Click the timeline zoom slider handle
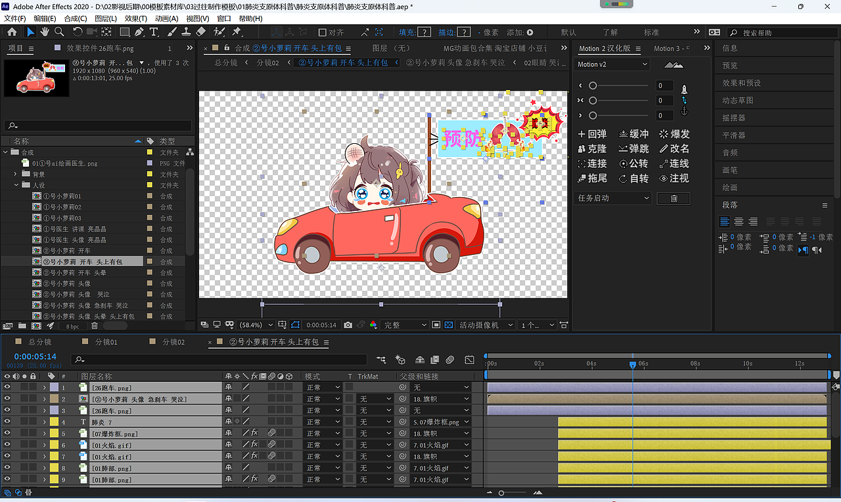 coord(502,493)
